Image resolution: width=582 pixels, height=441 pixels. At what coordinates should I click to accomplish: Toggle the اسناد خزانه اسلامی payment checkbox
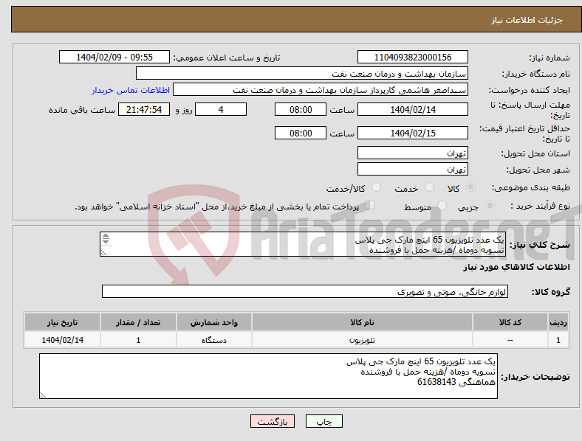tap(369, 204)
